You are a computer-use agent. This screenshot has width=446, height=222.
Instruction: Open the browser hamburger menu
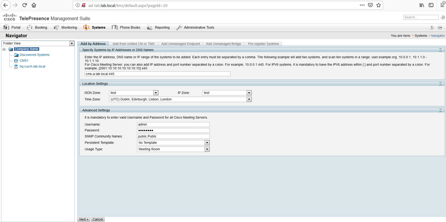tap(442, 4)
